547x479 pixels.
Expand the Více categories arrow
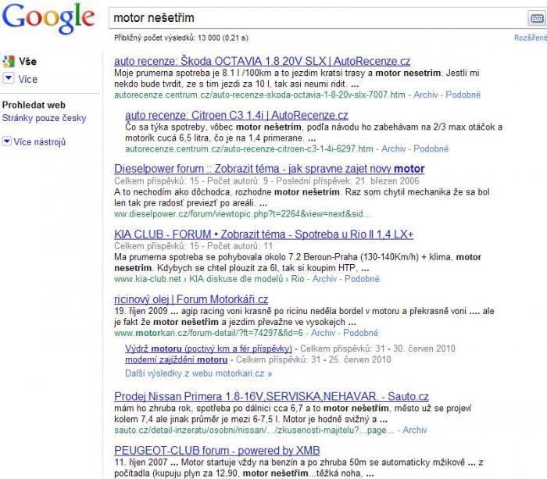click(8, 78)
